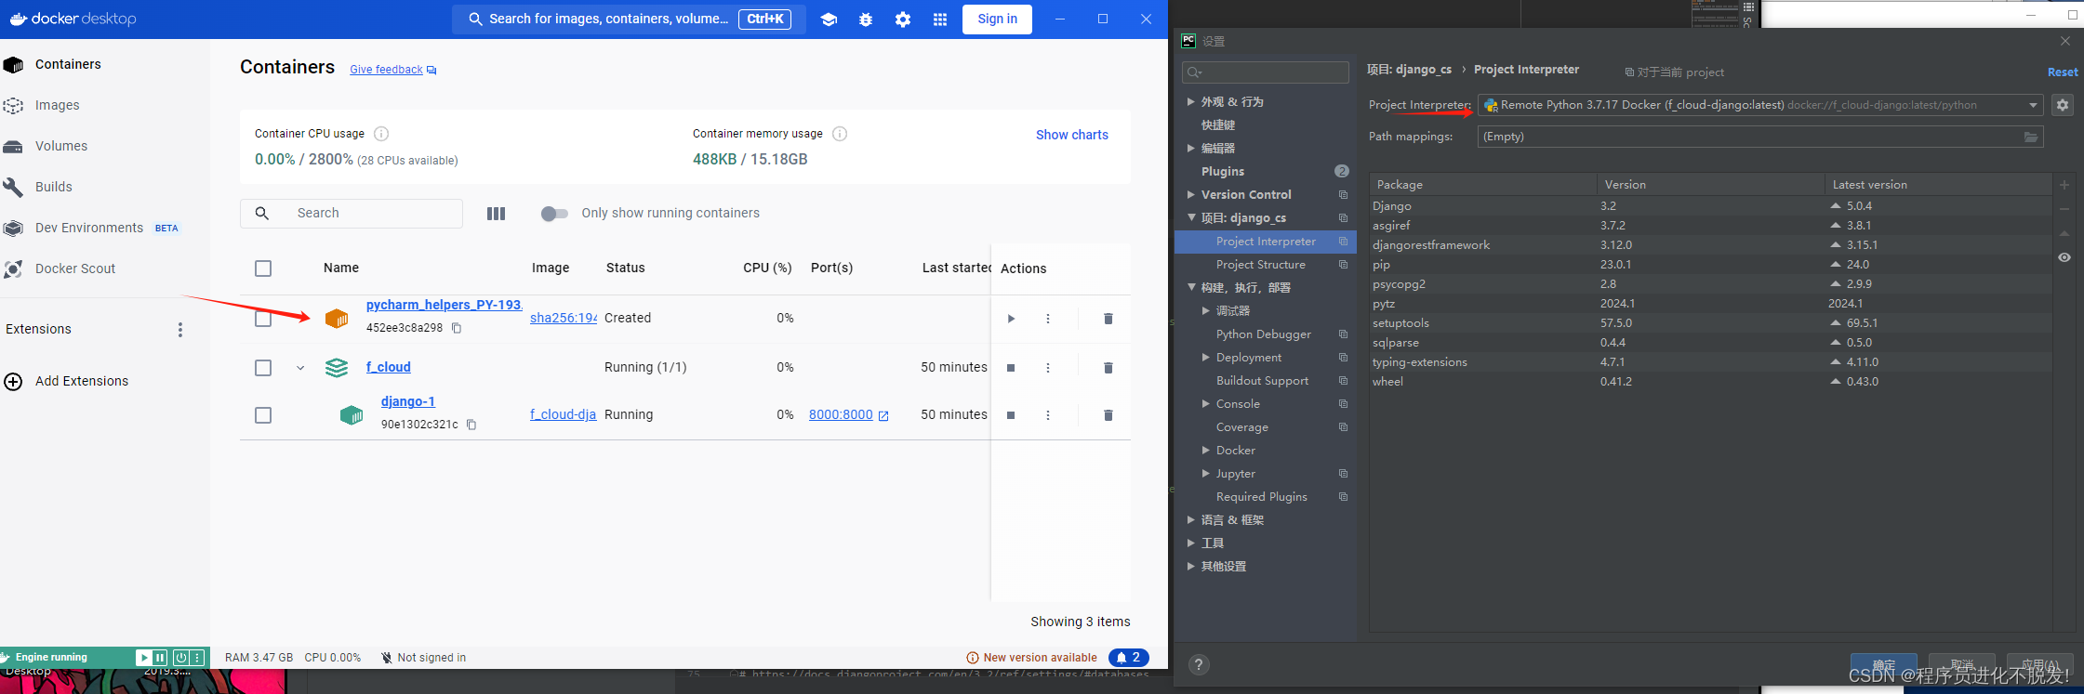Select the psycopg2 package row
The image size is (2084, 694).
(x=1710, y=284)
